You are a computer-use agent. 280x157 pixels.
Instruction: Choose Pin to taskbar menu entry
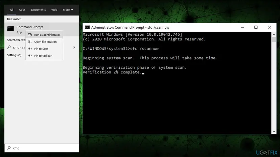[44, 56]
